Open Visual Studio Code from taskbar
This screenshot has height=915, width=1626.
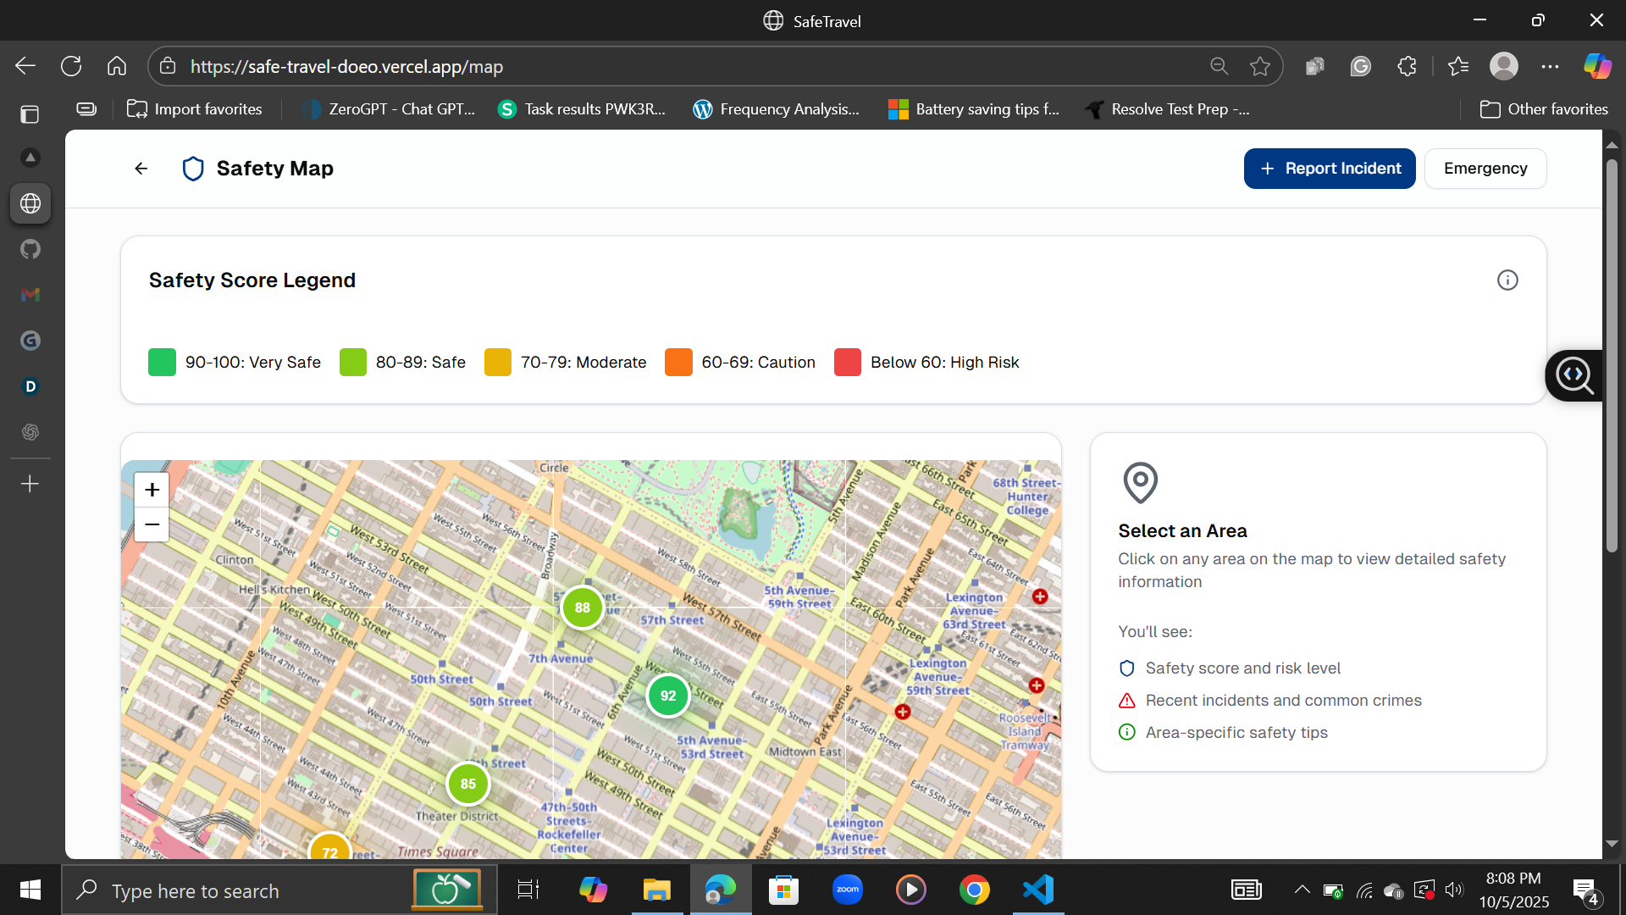[x=1038, y=890]
